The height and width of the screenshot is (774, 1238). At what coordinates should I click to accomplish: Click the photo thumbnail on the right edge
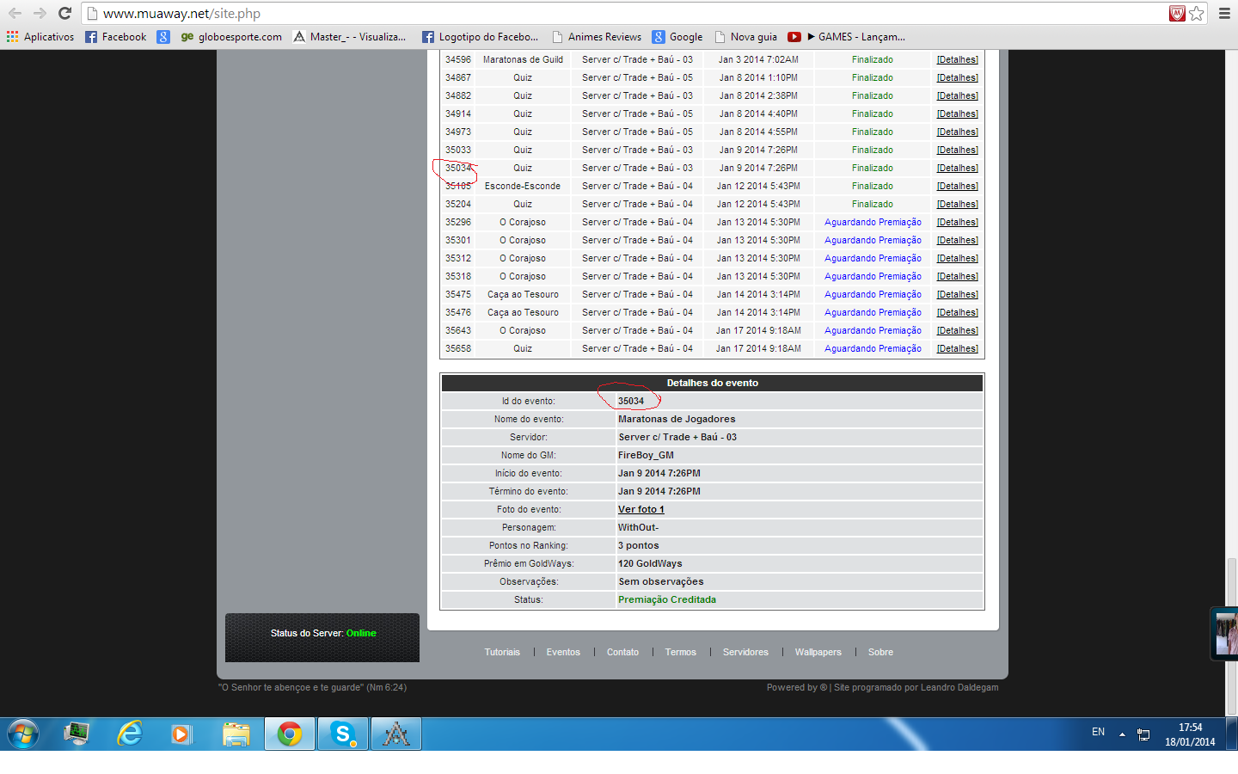1226,634
